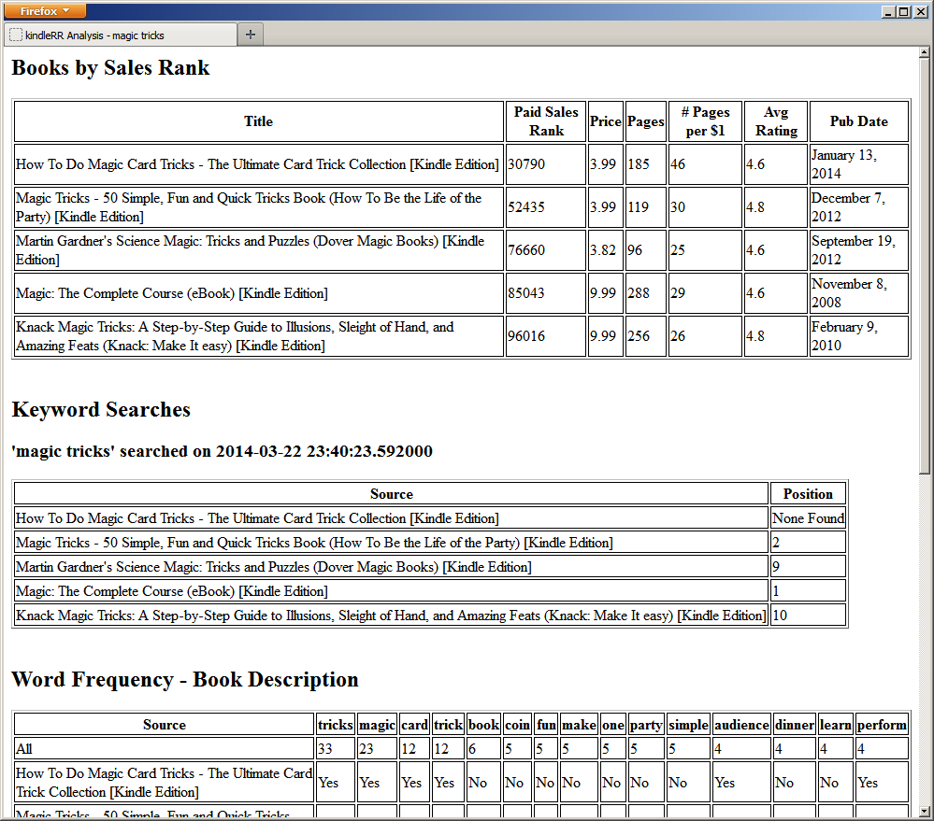Click the 'audience' word column header
The width and height of the screenshot is (934, 821).
[741, 725]
